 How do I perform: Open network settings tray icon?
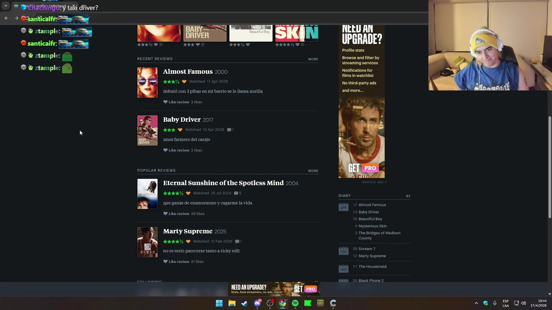click(x=516, y=303)
